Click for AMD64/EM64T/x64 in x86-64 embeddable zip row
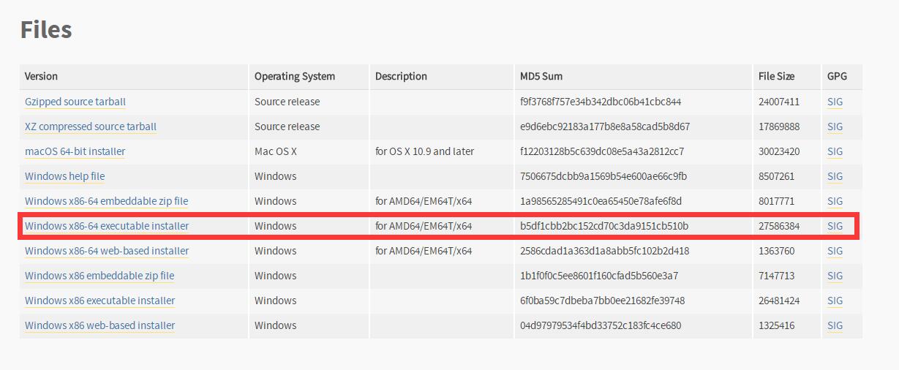 coord(424,201)
